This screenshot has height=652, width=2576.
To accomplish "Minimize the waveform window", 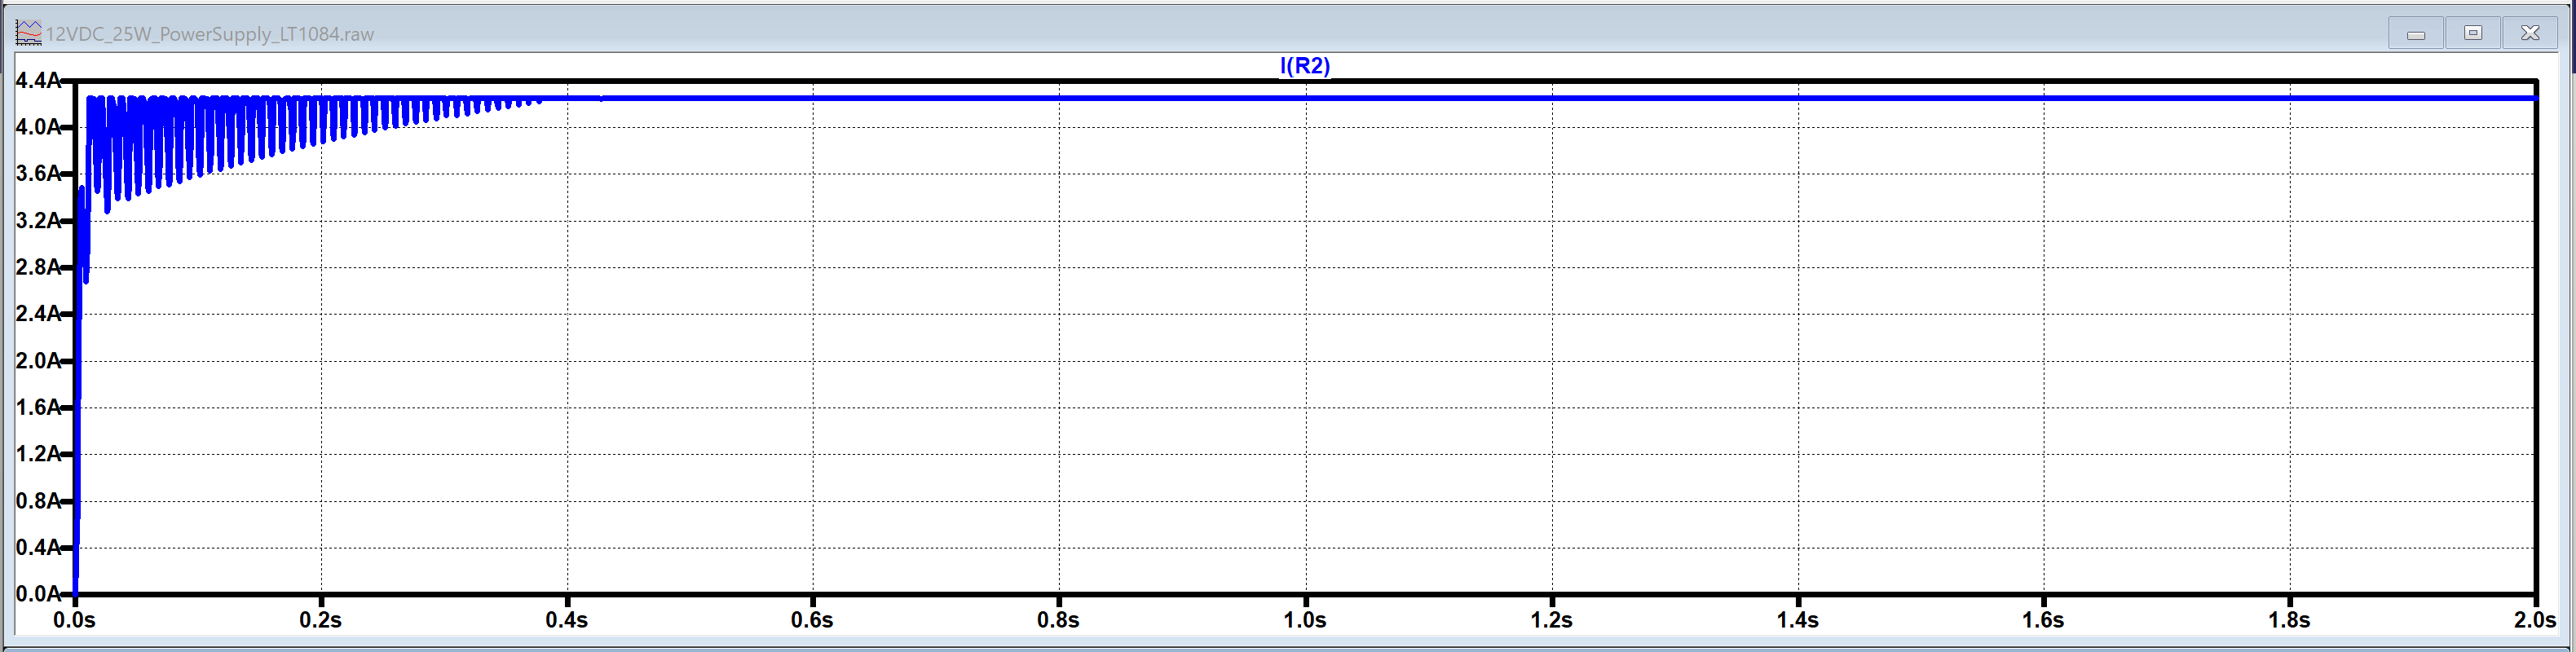I will coord(2415,33).
